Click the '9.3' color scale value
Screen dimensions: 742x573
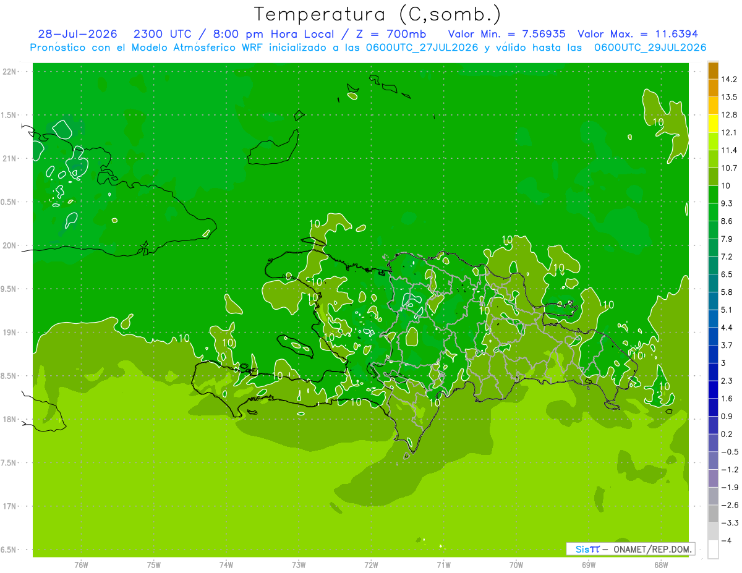[x=727, y=203]
